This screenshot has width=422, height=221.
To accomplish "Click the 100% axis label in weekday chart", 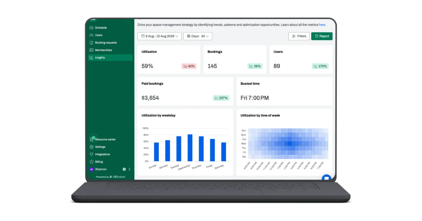I will click(x=145, y=128).
